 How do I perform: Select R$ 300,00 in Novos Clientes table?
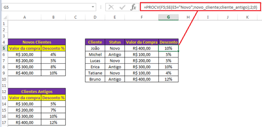25,67
